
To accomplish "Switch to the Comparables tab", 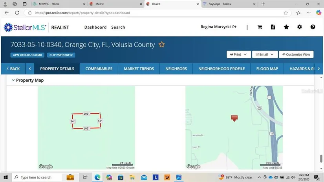I will (99, 68).
